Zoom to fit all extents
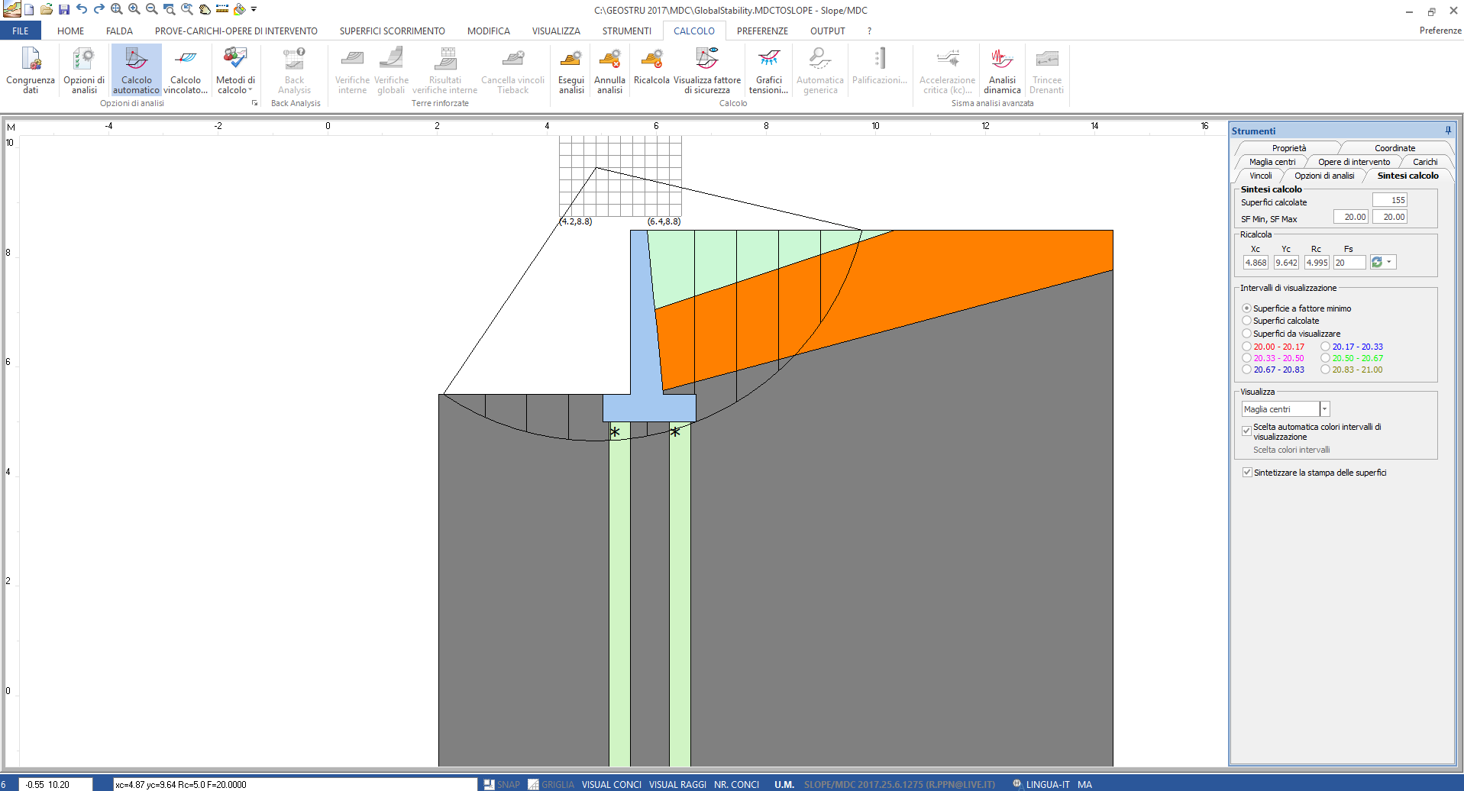Screen dimensions: 1464x791 (116, 9)
